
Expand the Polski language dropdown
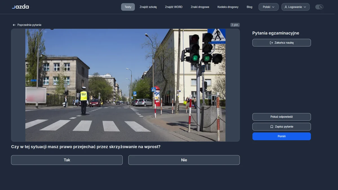[269, 7]
